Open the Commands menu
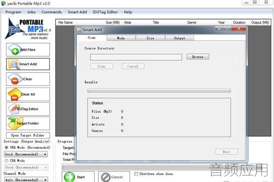 (x=51, y=12)
